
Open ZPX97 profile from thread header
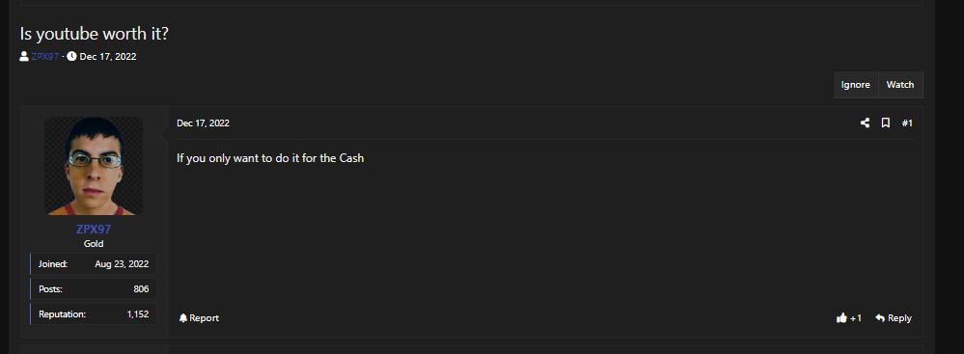coord(45,57)
